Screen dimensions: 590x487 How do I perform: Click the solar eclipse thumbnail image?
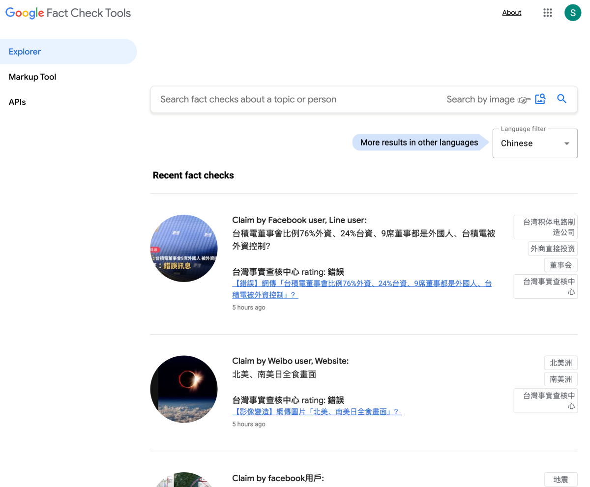tap(184, 389)
